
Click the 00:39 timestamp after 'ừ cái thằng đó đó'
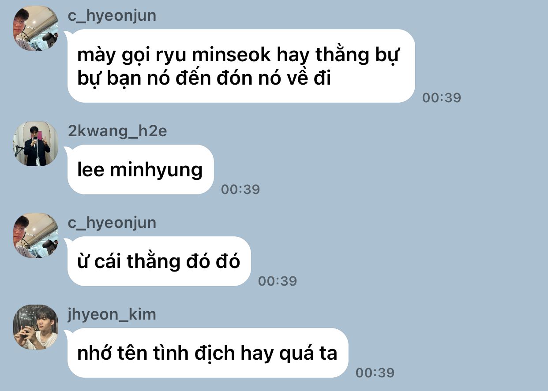[x=278, y=281]
